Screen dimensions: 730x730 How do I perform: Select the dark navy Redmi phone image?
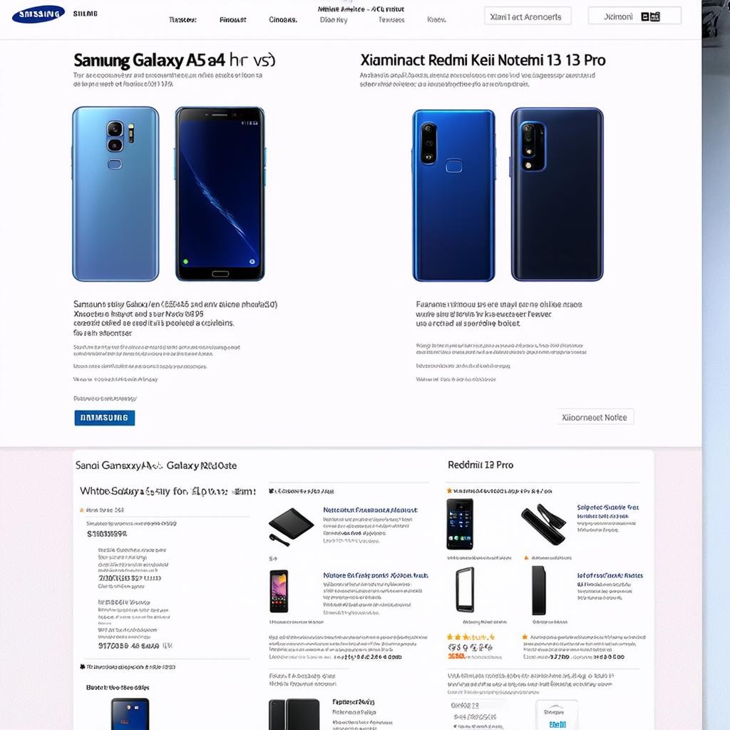click(557, 195)
